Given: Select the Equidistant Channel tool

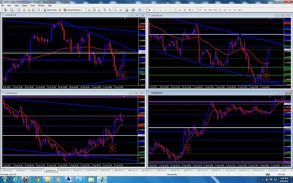Looking at the screenshot, I should click(x=175, y=10).
